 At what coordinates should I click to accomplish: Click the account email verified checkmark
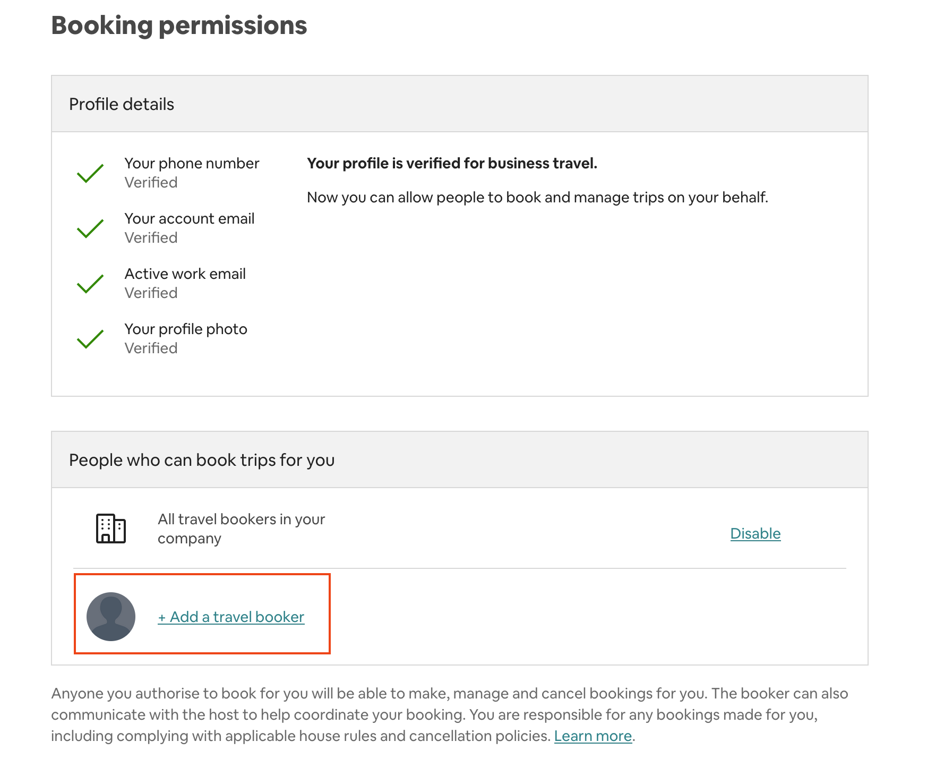click(x=90, y=228)
